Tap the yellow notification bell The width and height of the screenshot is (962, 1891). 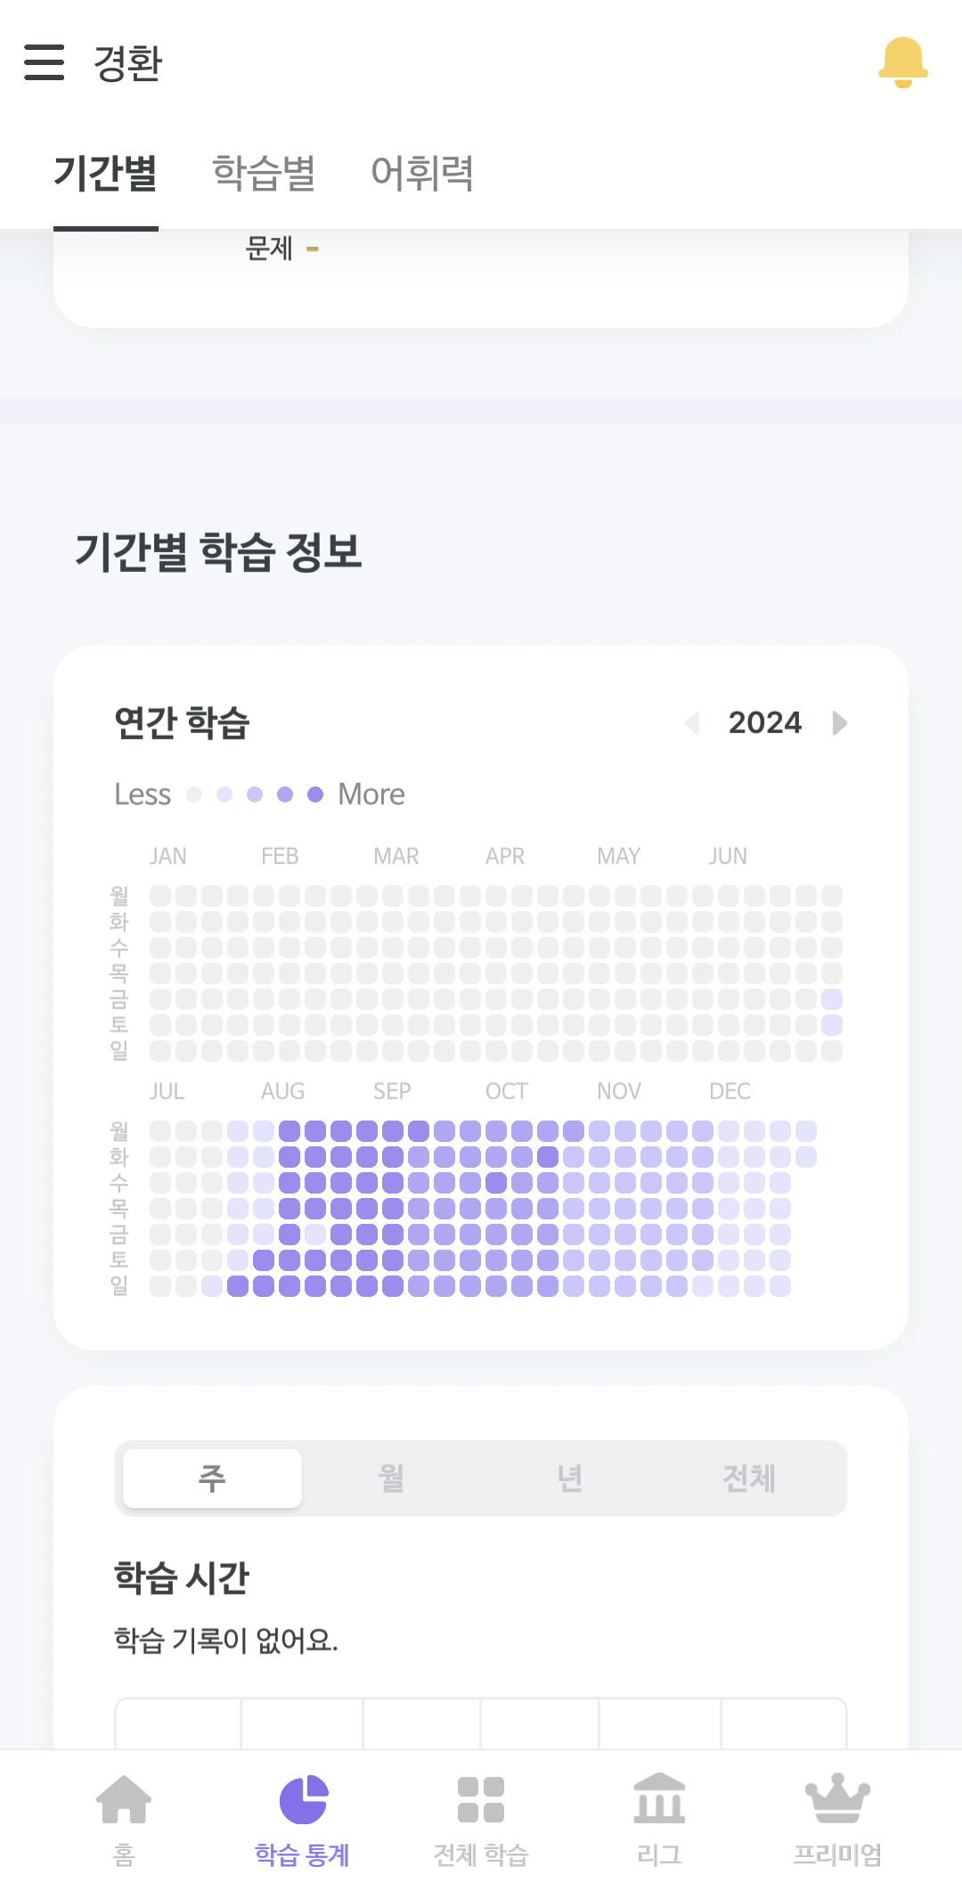pos(902,62)
